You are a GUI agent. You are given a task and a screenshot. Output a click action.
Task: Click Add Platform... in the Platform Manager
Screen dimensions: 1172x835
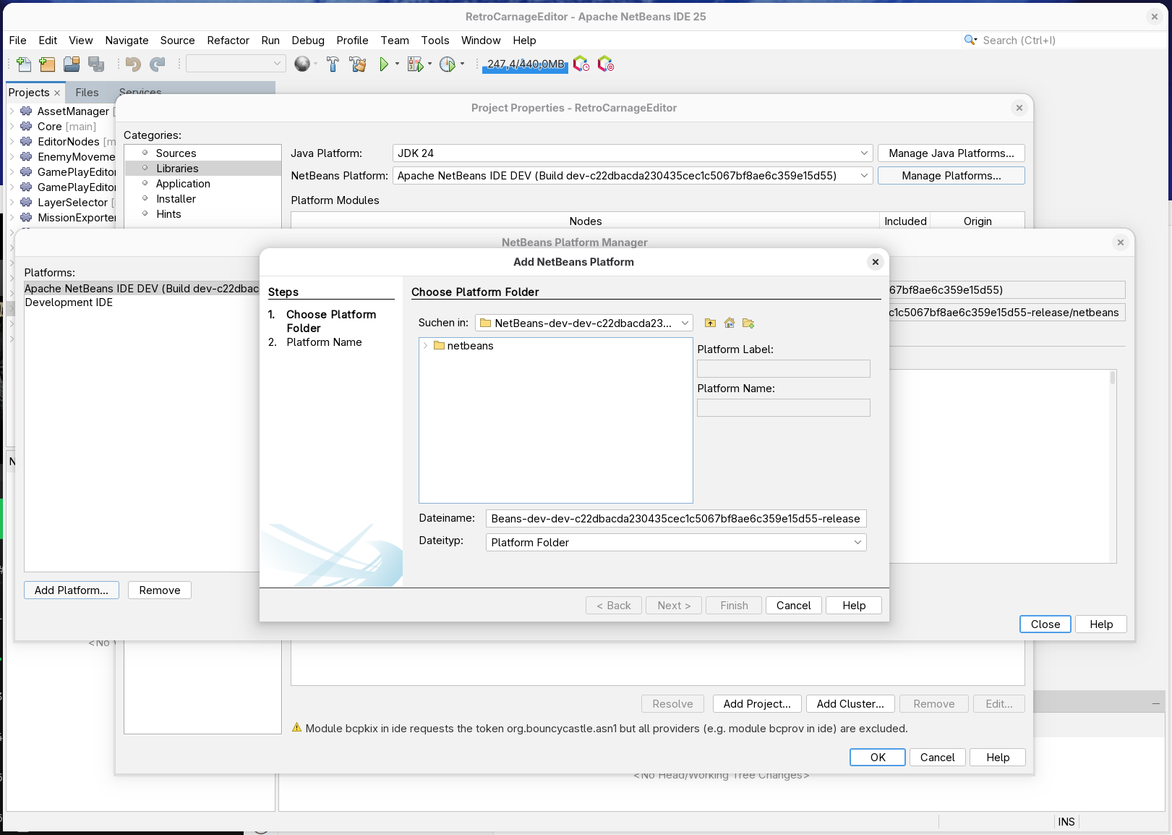(x=72, y=590)
